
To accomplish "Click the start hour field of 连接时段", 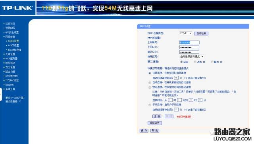I will [170, 100].
